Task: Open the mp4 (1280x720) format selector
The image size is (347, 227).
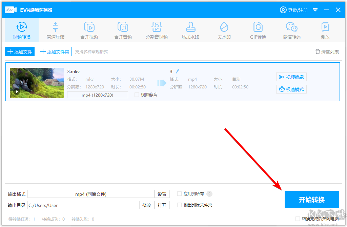Action: pos(97,95)
